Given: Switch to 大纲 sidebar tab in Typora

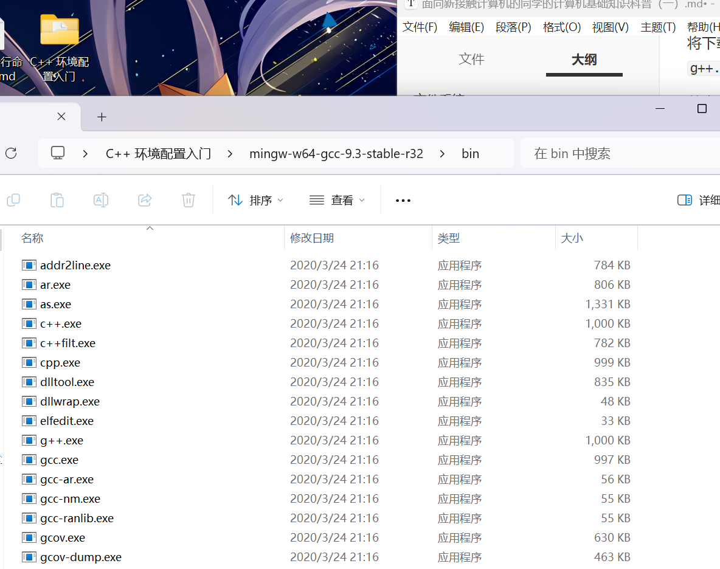Looking at the screenshot, I should [x=584, y=59].
